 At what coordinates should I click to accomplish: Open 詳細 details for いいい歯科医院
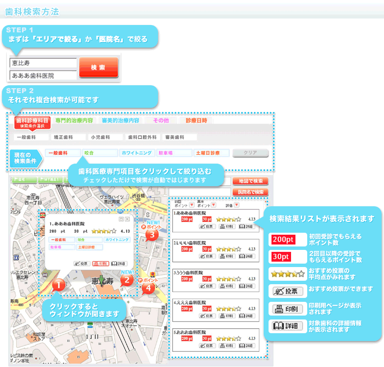point(247,256)
